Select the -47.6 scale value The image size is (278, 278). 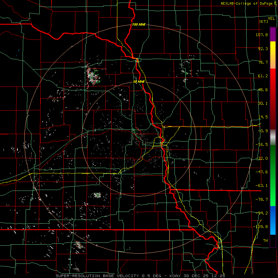tap(262, 172)
